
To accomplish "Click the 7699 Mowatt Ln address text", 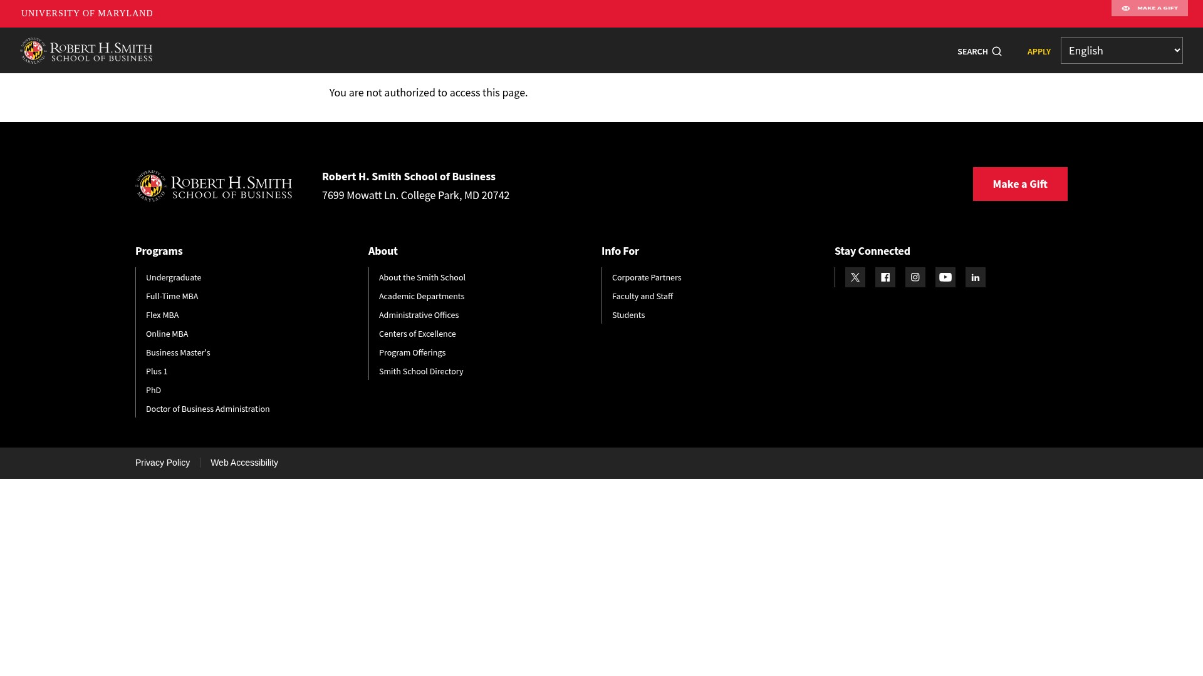I will click(x=415, y=195).
